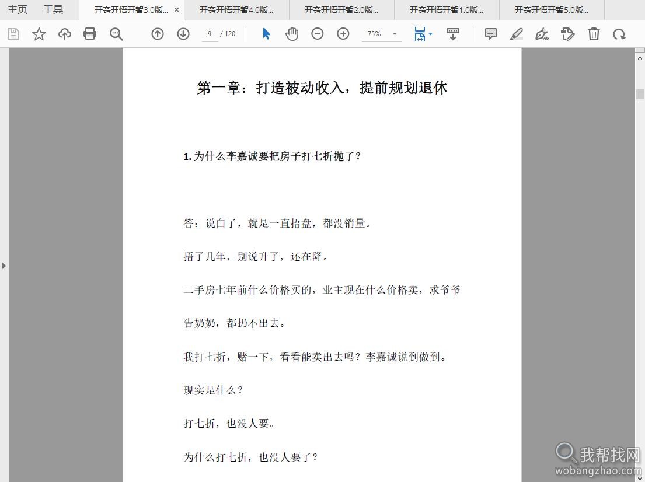The height and width of the screenshot is (482, 645).
Task: Go to previous page arrow
Action: pos(158,34)
